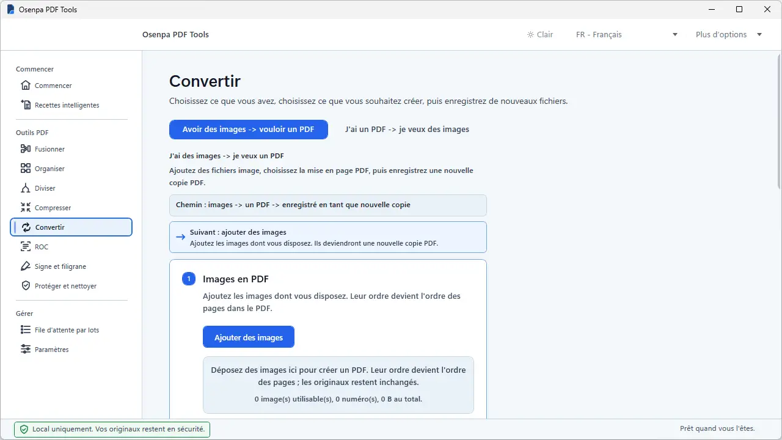The height and width of the screenshot is (440, 782).
Task: Click the Chemin : images -> un PDF text
Action: coord(293,205)
